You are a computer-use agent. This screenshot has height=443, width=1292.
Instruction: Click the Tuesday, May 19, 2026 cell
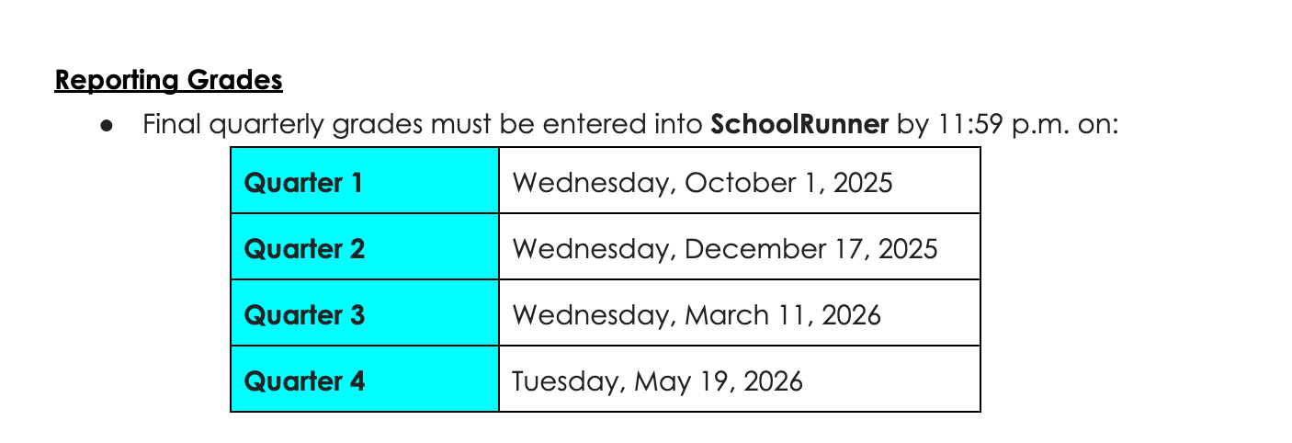click(740, 379)
